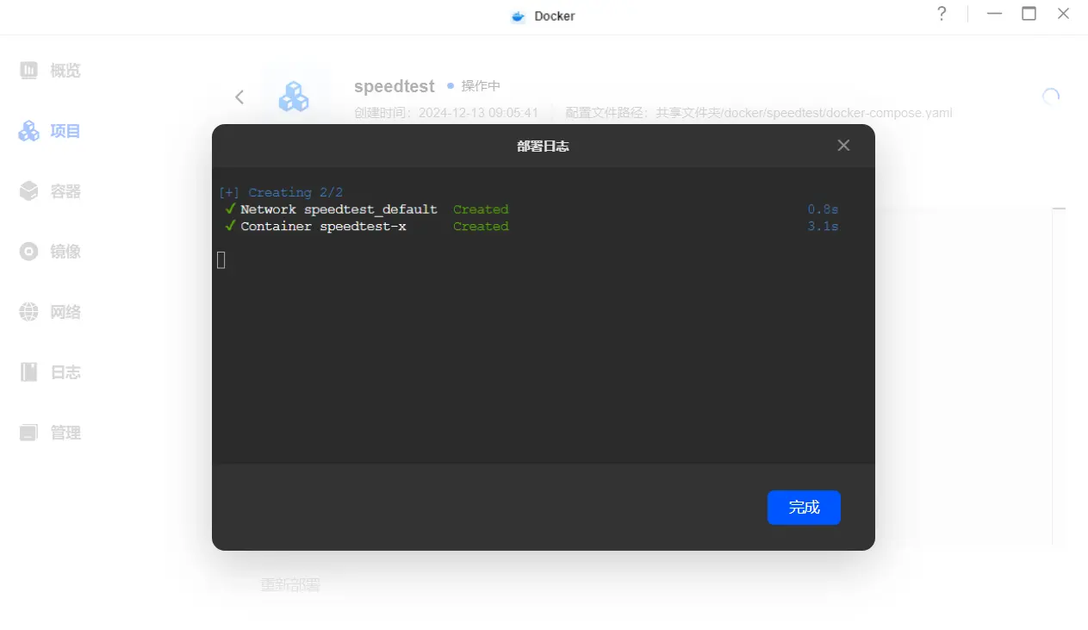Select the 项目 projects cube icon
Viewport: 1088px width, 630px height.
pyautogui.click(x=29, y=131)
